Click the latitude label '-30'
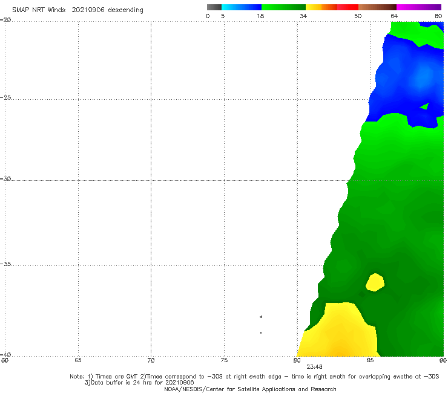The width and height of the screenshot is (448, 393). pos(5,178)
